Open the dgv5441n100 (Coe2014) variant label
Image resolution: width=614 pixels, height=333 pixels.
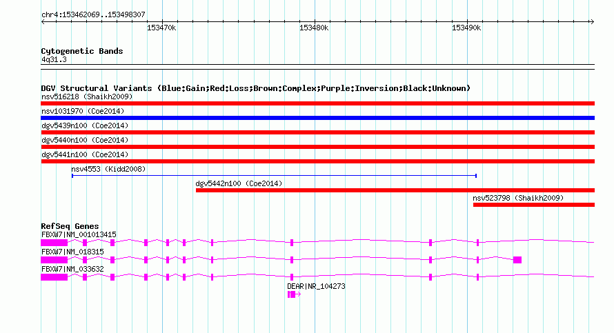(85, 154)
